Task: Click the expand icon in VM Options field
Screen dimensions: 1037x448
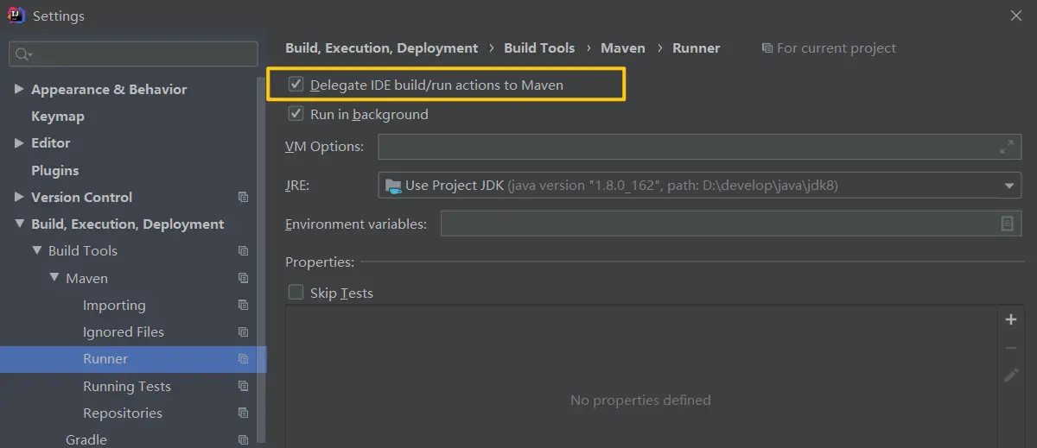Action: point(1007,147)
